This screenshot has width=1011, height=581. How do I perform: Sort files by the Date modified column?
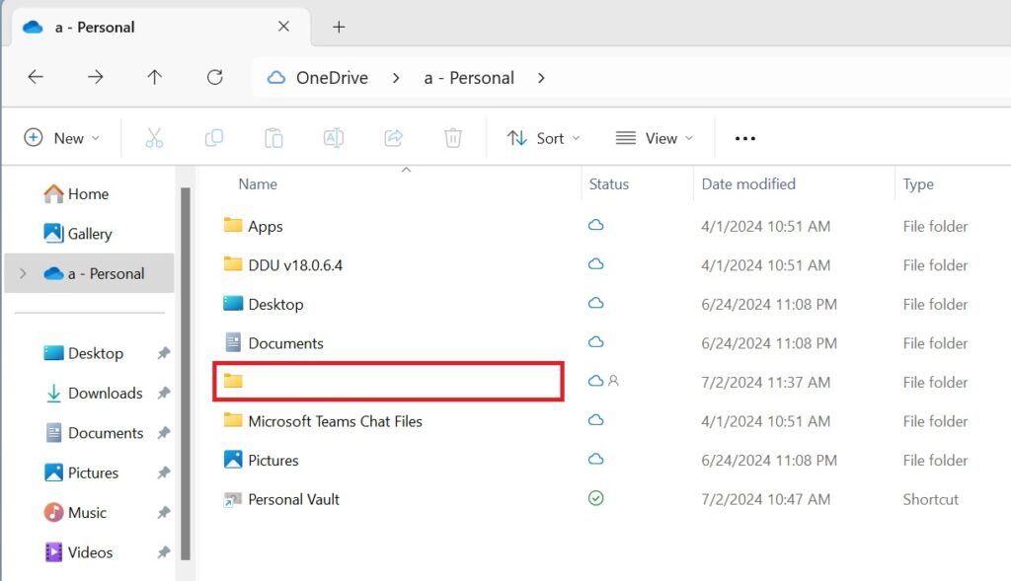[x=748, y=183]
